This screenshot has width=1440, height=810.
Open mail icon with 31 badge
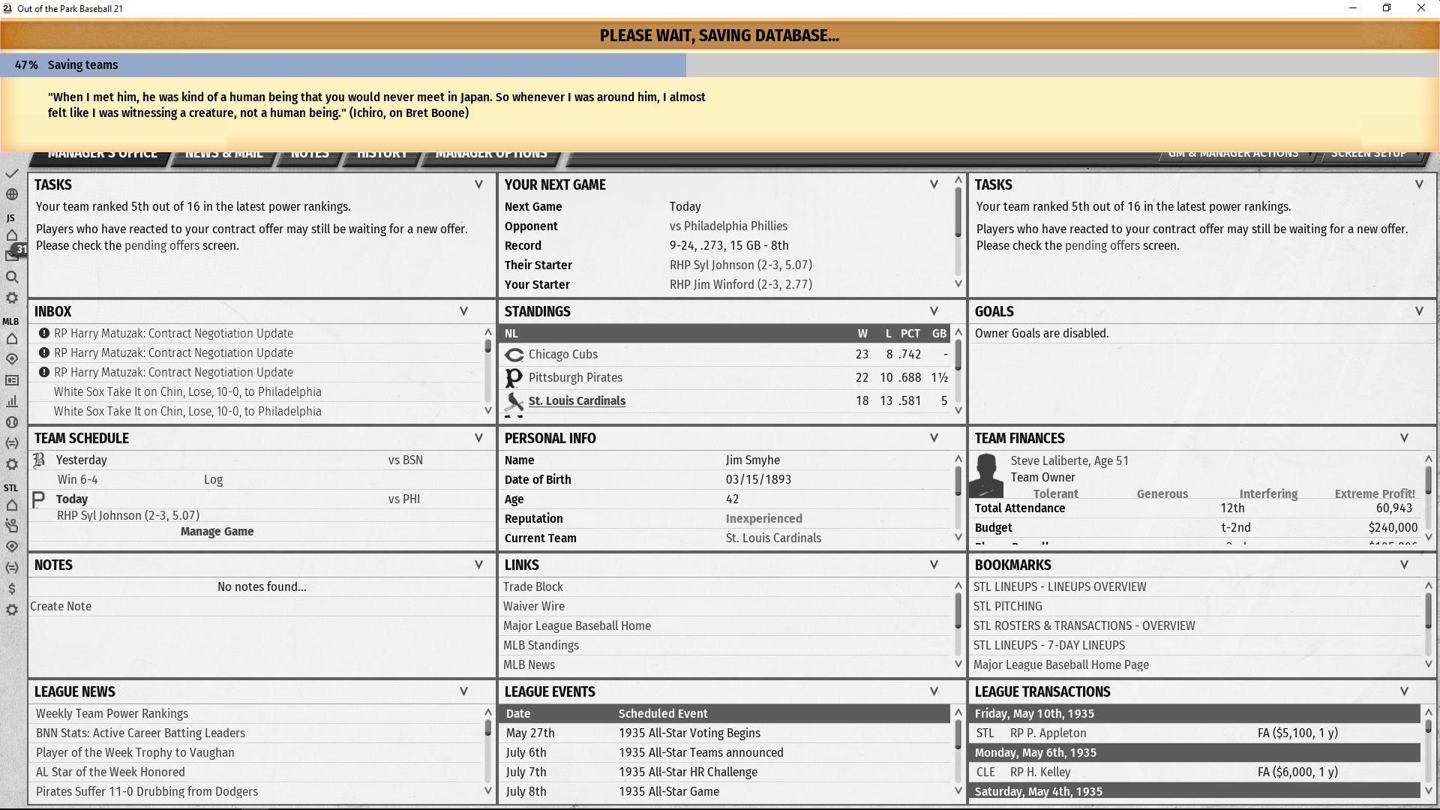point(12,255)
